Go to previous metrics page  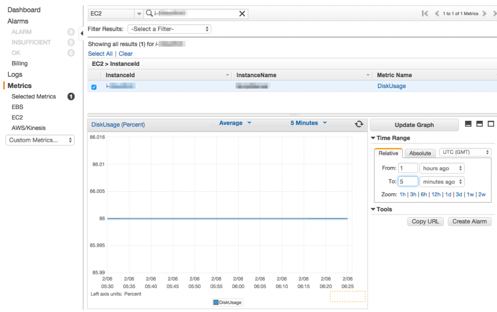(x=437, y=13)
